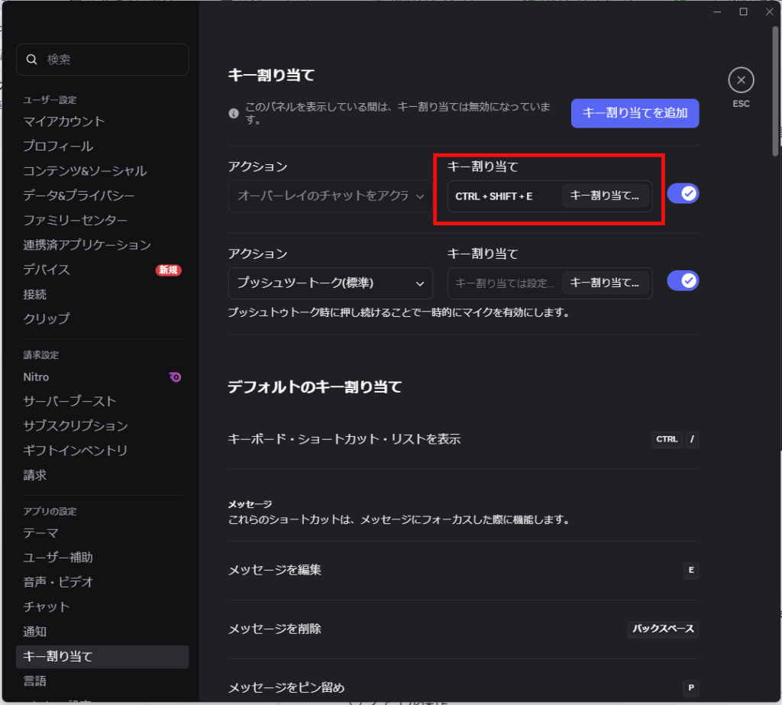Click the record keybind button for プッシュツートーク
The height and width of the screenshot is (705, 782).
604,283
